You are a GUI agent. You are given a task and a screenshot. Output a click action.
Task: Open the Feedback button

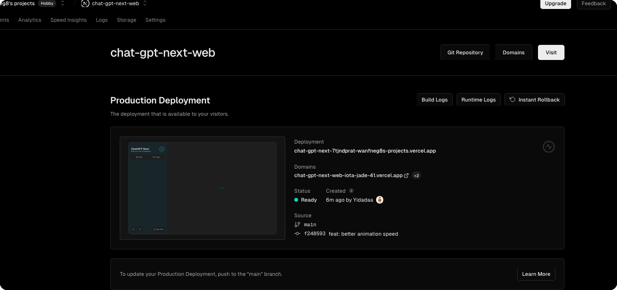pos(593,4)
